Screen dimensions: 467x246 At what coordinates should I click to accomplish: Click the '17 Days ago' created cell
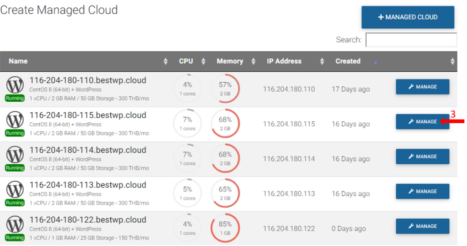351,89
